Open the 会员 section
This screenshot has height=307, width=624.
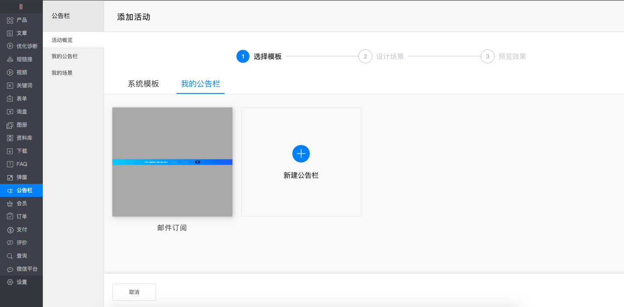[20, 203]
